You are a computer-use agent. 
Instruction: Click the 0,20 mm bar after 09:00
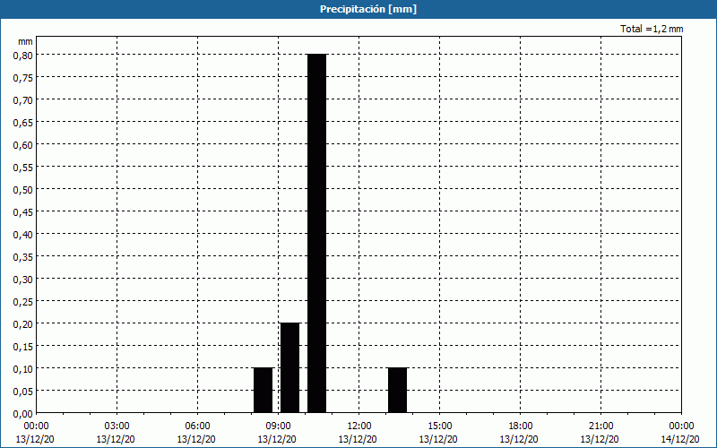(289, 368)
